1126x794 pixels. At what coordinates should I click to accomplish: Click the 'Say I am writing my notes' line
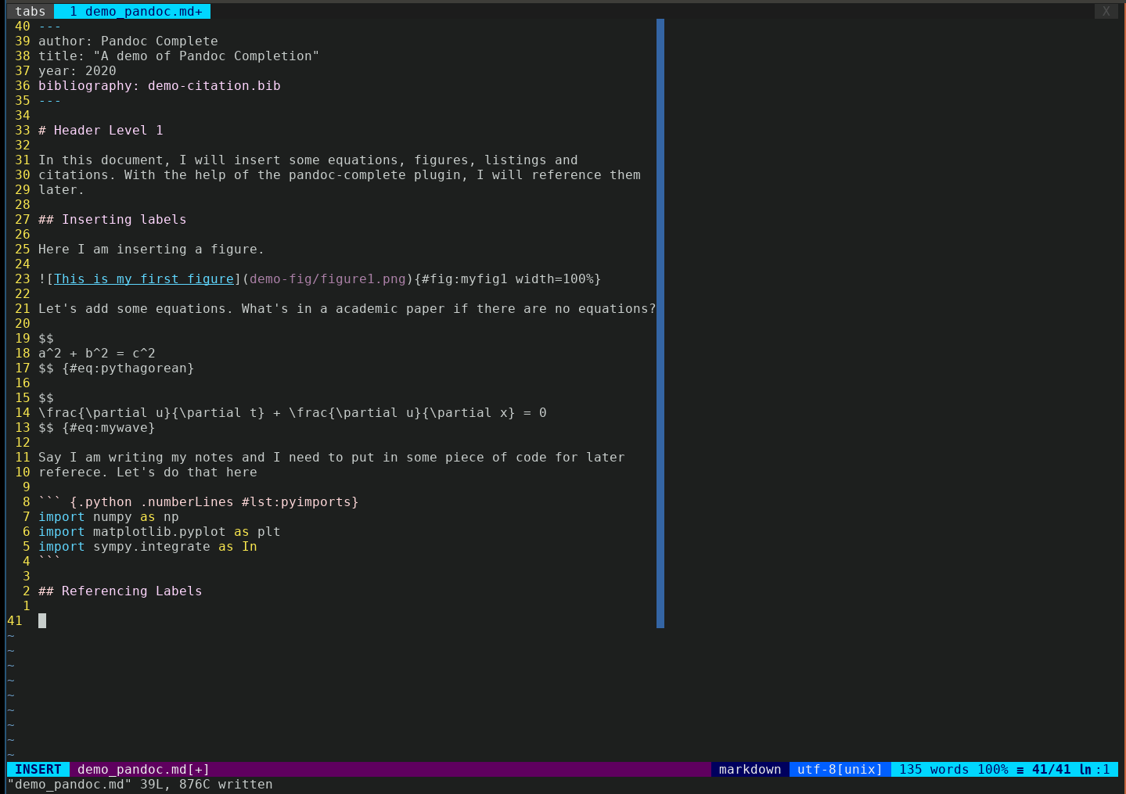[x=332, y=457]
